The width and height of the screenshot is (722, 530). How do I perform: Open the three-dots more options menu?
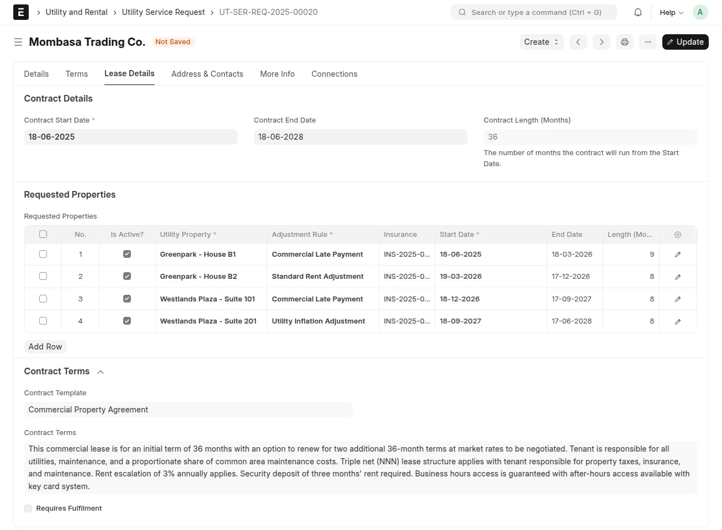pos(648,42)
